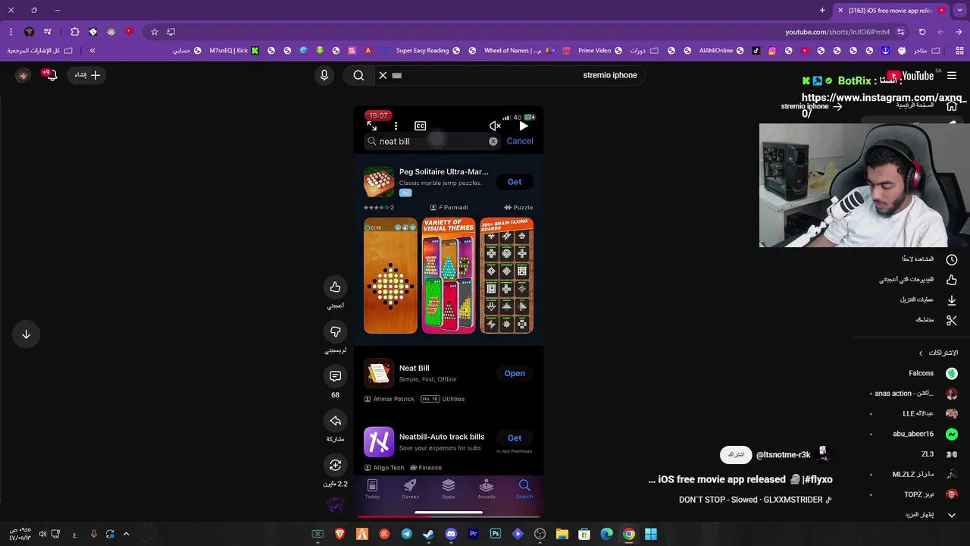The height and width of the screenshot is (546, 970).
Task: Open all bookmarks folder
Action: coord(40,51)
